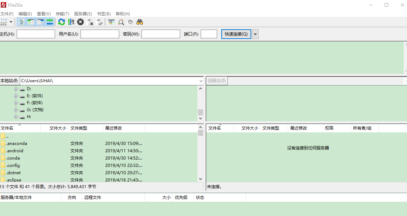Select the D: drive icon in tree
The image size is (407, 216).
(x=22, y=89)
